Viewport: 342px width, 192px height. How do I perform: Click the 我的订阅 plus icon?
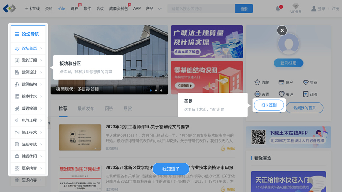pyautogui.click(x=17, y=60)
